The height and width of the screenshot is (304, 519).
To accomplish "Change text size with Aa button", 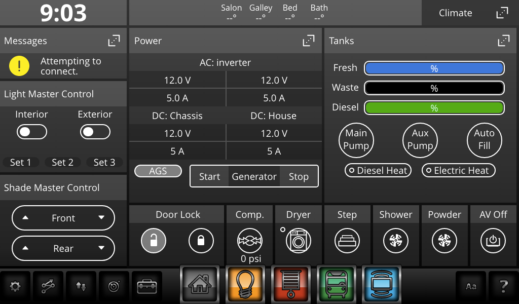I will coord(471,286).
